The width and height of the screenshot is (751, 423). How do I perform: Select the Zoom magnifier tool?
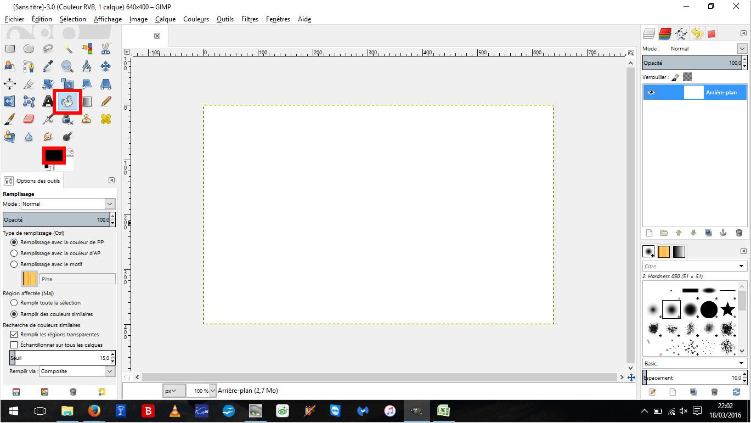[67, 66]
